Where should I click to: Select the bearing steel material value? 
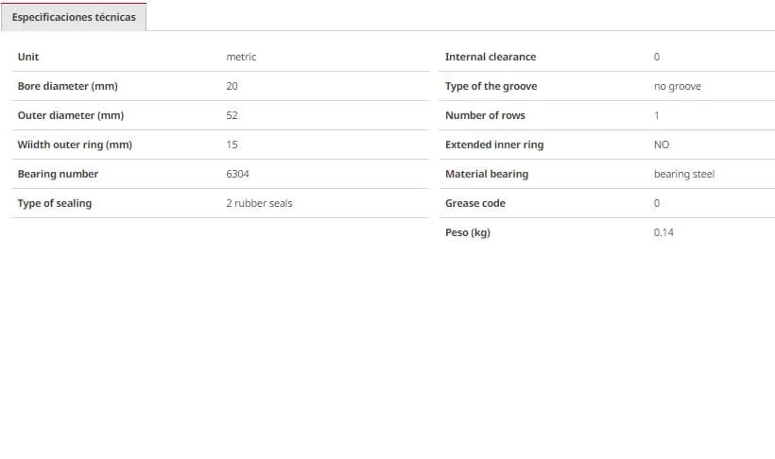coord(684,174)
